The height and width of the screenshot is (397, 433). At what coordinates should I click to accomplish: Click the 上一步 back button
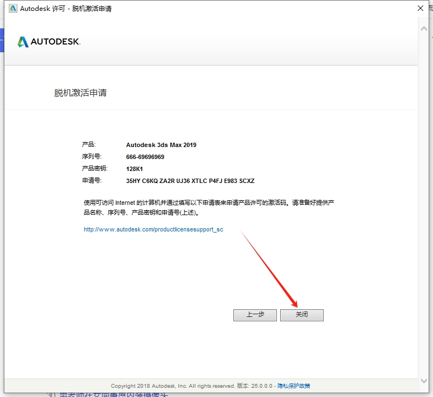click(x=255, y=315)
